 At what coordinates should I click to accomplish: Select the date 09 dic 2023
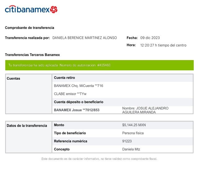click(150, 38)
